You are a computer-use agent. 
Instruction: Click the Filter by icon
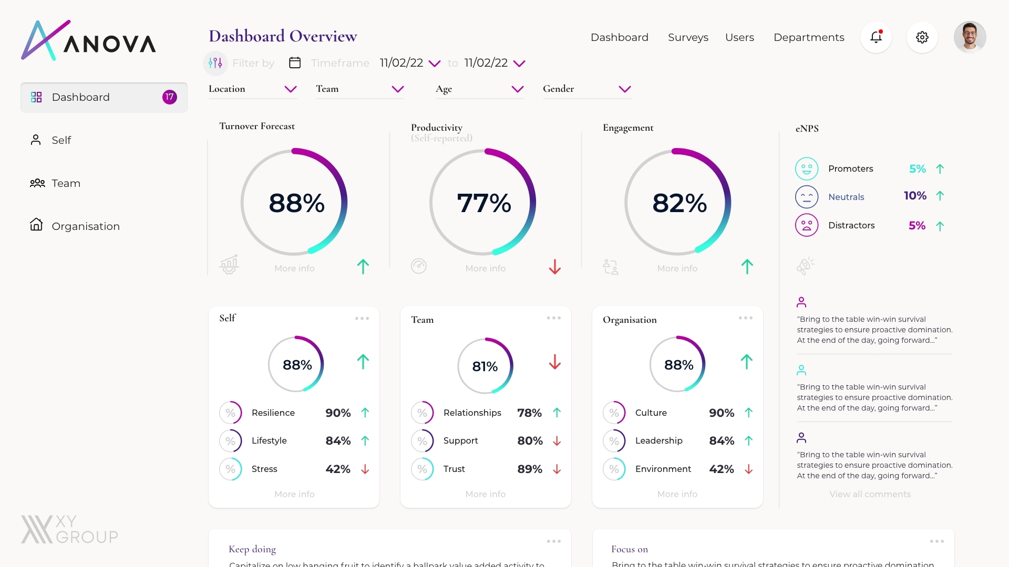coord(215,62)
